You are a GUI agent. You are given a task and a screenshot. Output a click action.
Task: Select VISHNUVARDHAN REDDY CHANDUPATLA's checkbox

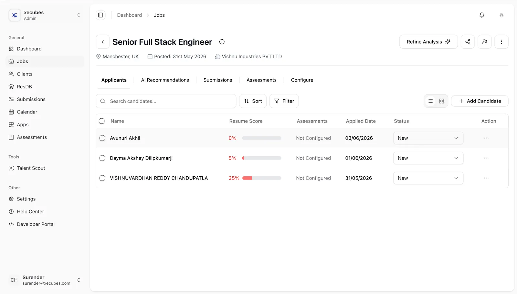coord(102,178)
